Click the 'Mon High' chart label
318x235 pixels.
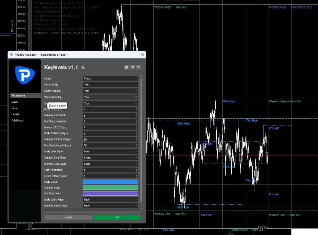(183, 124)
